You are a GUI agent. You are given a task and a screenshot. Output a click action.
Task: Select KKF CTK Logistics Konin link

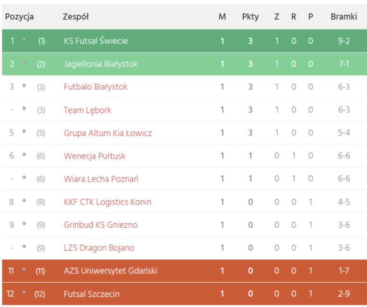point(108,202)
